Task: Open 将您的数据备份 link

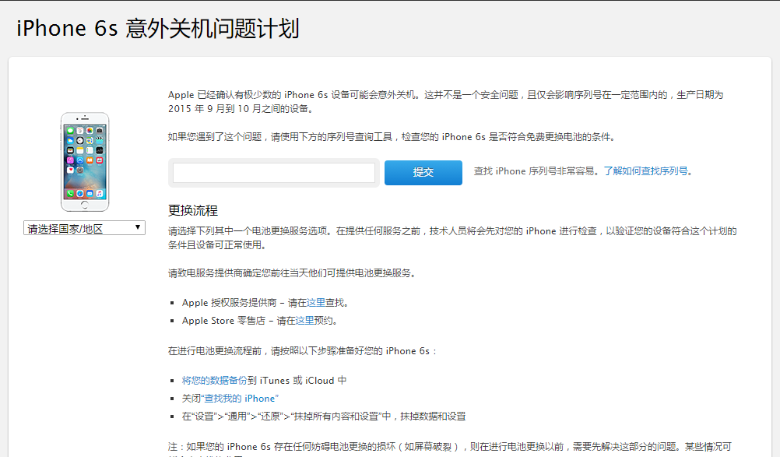Action: point(214,381)
